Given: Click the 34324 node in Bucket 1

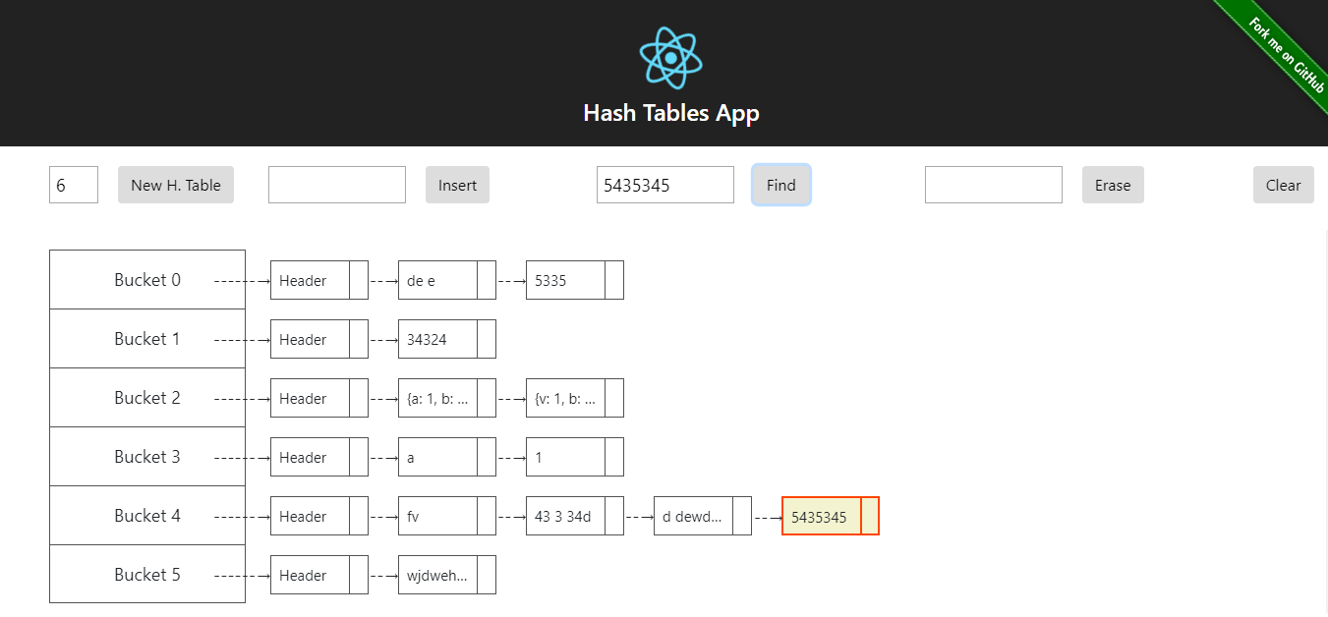Looking at the screenshot, I should pyautogui.click(x=447, y=339).
